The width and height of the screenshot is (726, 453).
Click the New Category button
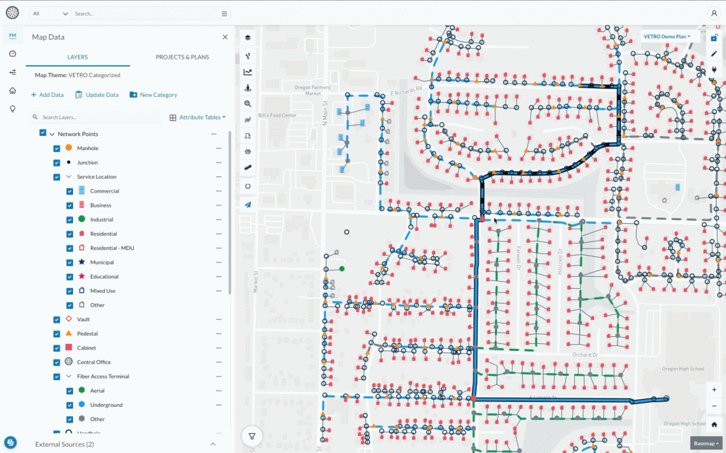(153, 95)
